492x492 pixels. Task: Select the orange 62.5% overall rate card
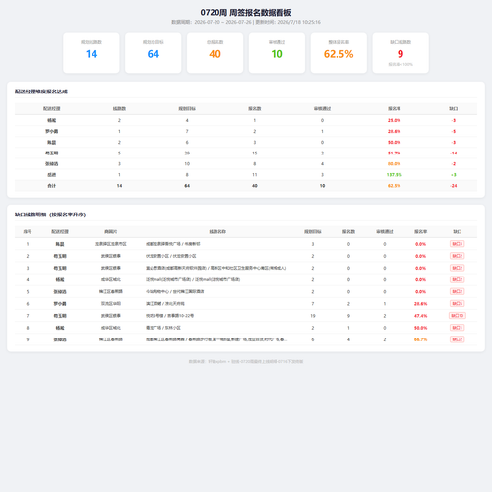click(338, 53)
